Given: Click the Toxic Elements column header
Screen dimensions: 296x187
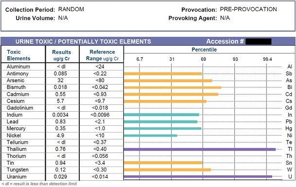Looking at the screenshot, I should tap(18, 55).
